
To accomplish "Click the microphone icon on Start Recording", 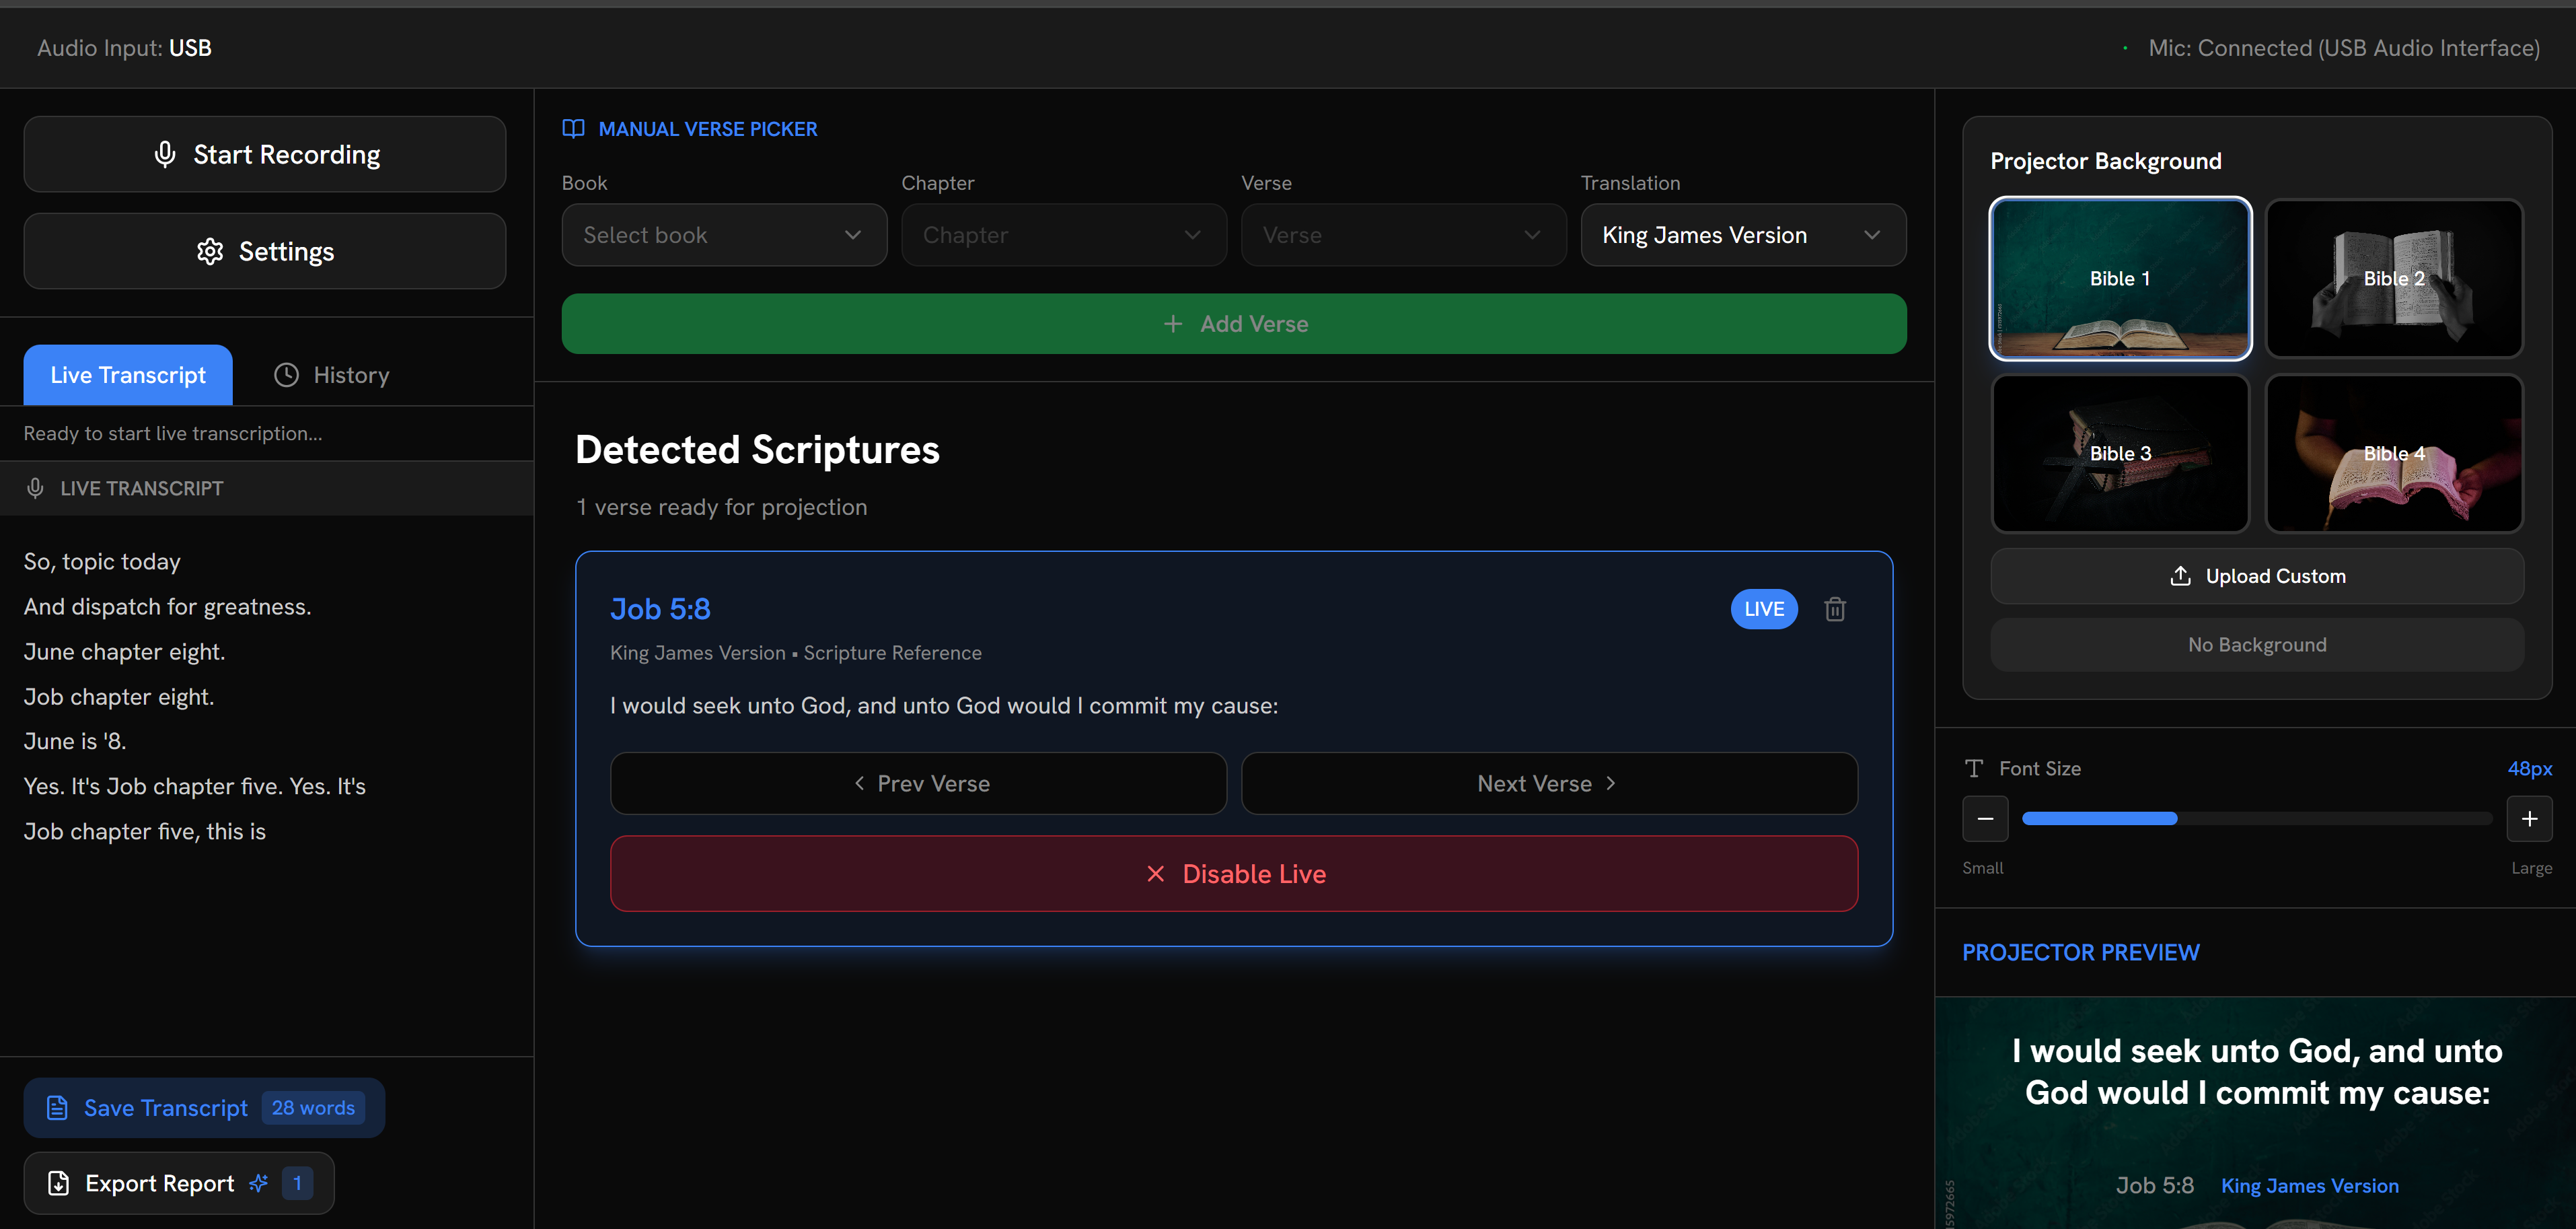I will [165, 154].
